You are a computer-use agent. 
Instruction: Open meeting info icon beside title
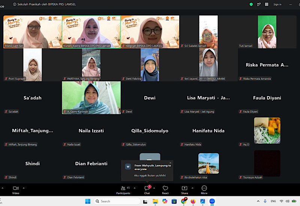point(15,4)
